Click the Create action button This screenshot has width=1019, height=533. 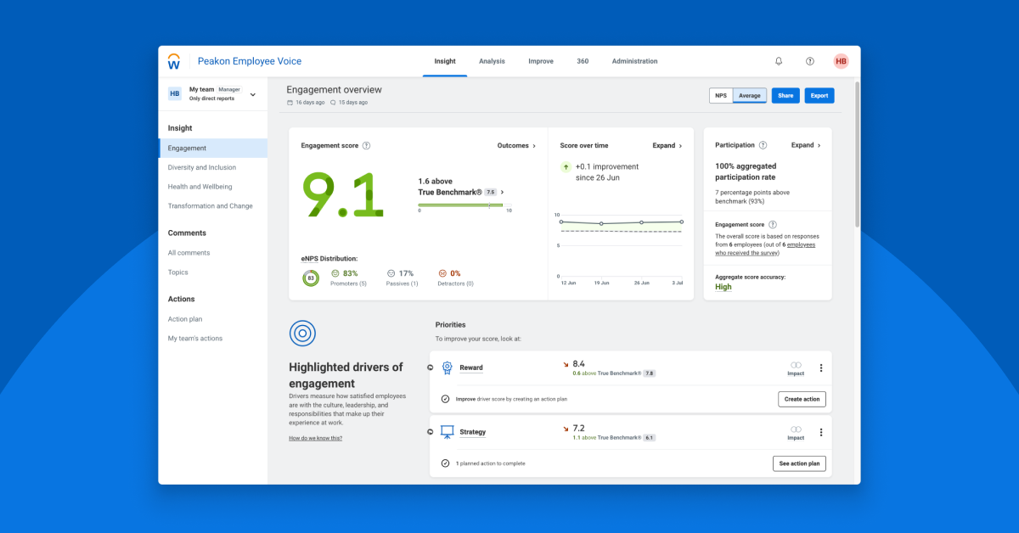(x=802, y=398)
